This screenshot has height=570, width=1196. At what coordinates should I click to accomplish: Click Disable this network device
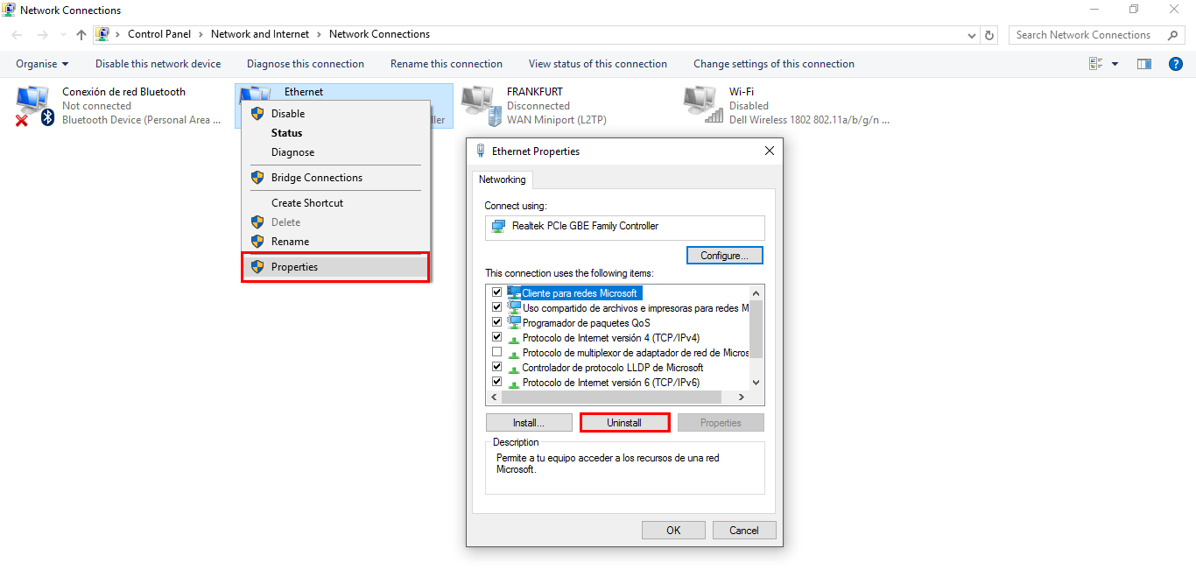tap(158, 64)
